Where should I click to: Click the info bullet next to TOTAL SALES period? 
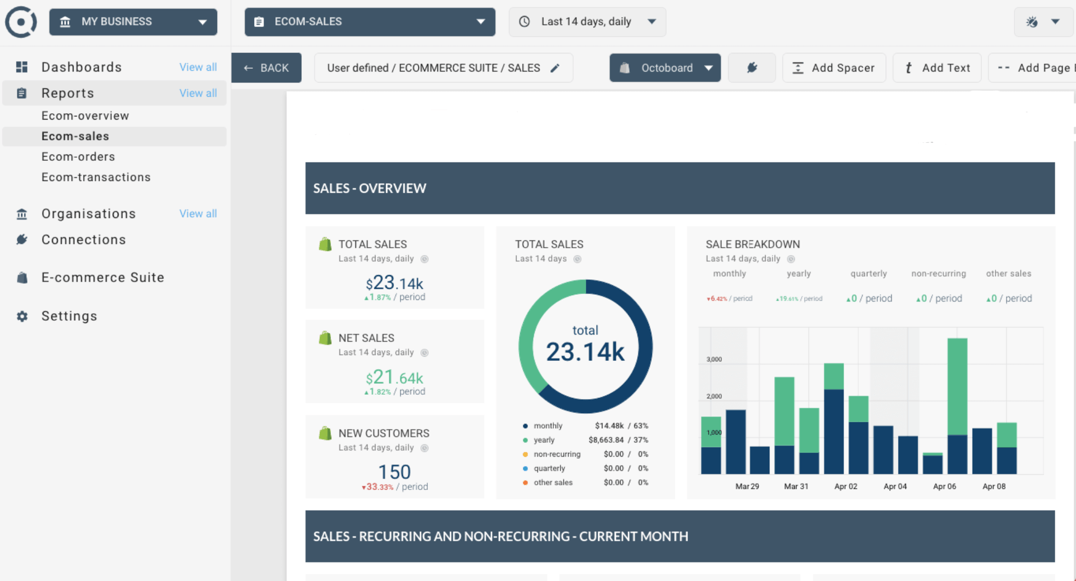[424, 259]
